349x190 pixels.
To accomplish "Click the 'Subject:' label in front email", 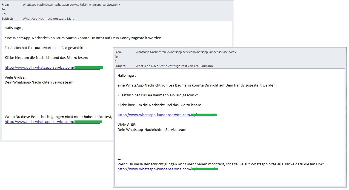I will point(120,66).
